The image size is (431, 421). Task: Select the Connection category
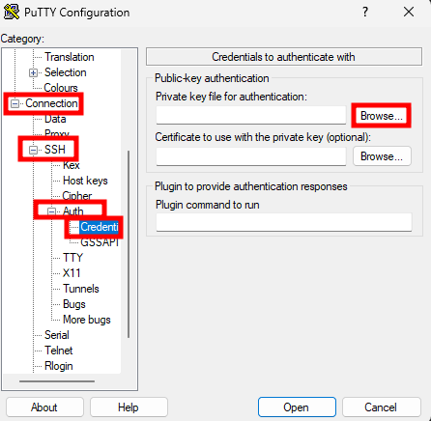pos(51,103)
